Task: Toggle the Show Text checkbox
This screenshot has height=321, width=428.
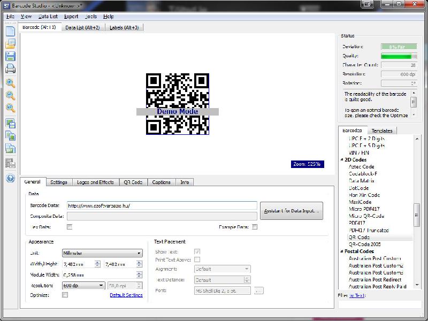Action: point(197,251)
